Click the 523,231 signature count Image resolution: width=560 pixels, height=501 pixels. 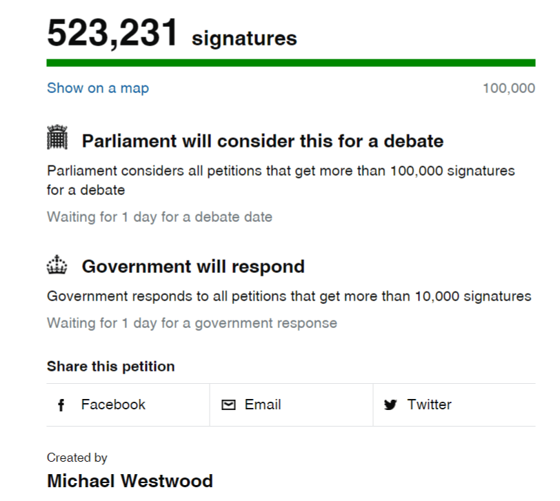pyautogui.click(x=112, y=33)
